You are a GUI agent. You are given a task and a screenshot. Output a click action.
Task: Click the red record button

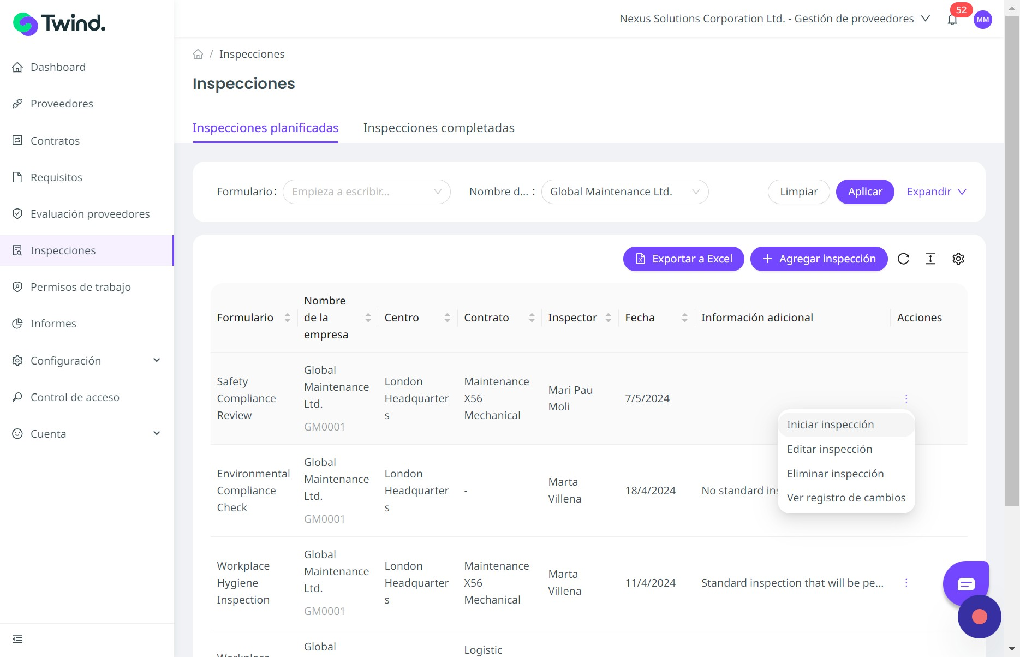(x=979, y=617)
